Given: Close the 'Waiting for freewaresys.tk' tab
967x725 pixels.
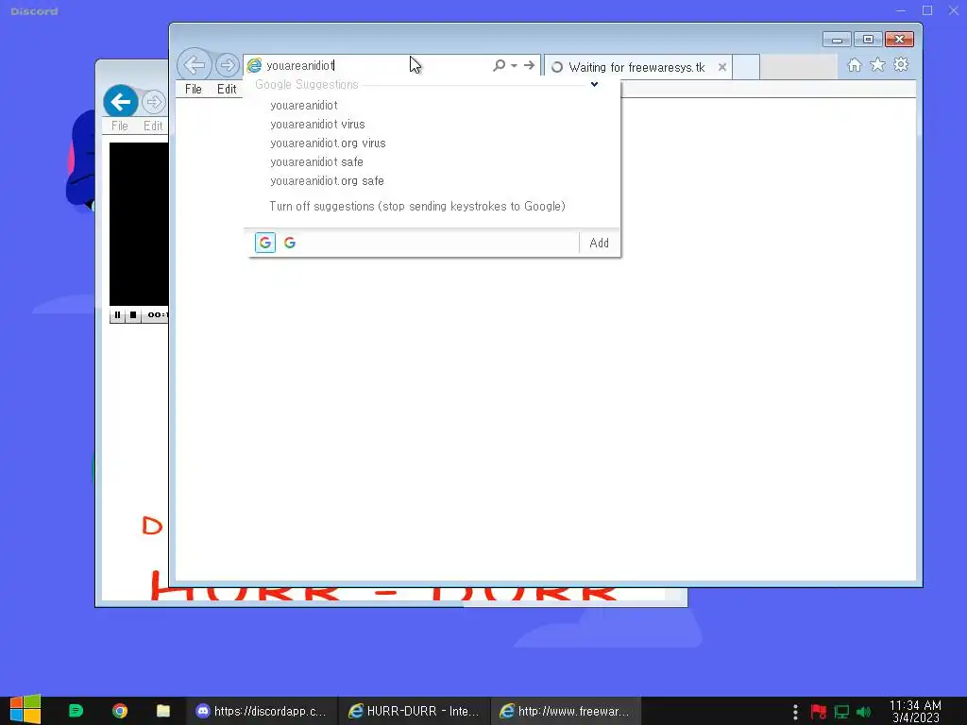Looking at the screenshot, I should tap(721, 67).
